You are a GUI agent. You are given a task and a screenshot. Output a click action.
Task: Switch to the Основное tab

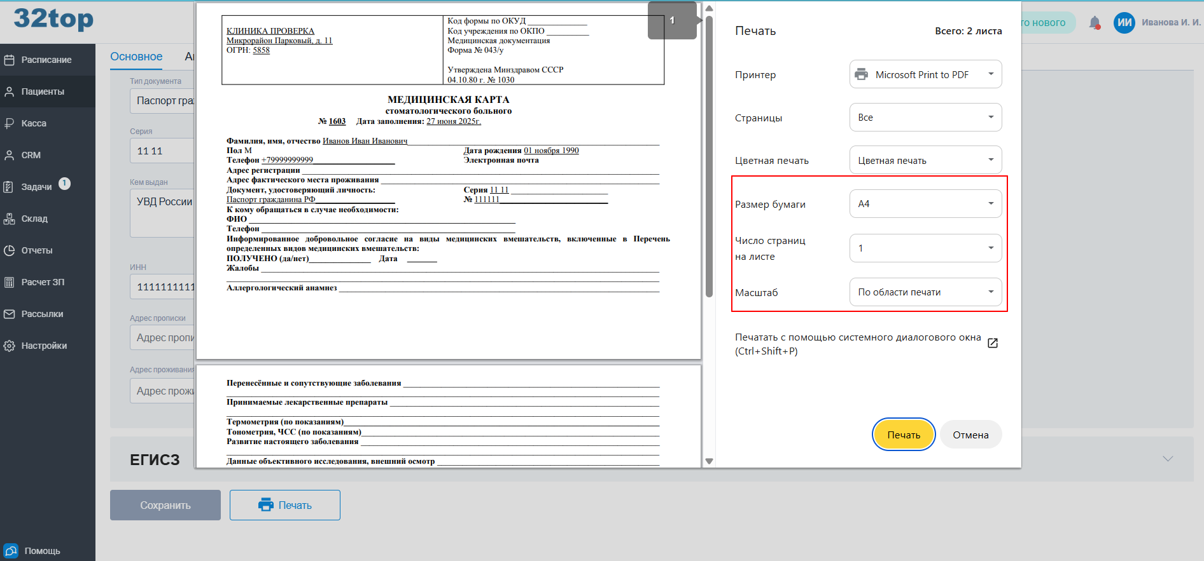tap(136, 57)
